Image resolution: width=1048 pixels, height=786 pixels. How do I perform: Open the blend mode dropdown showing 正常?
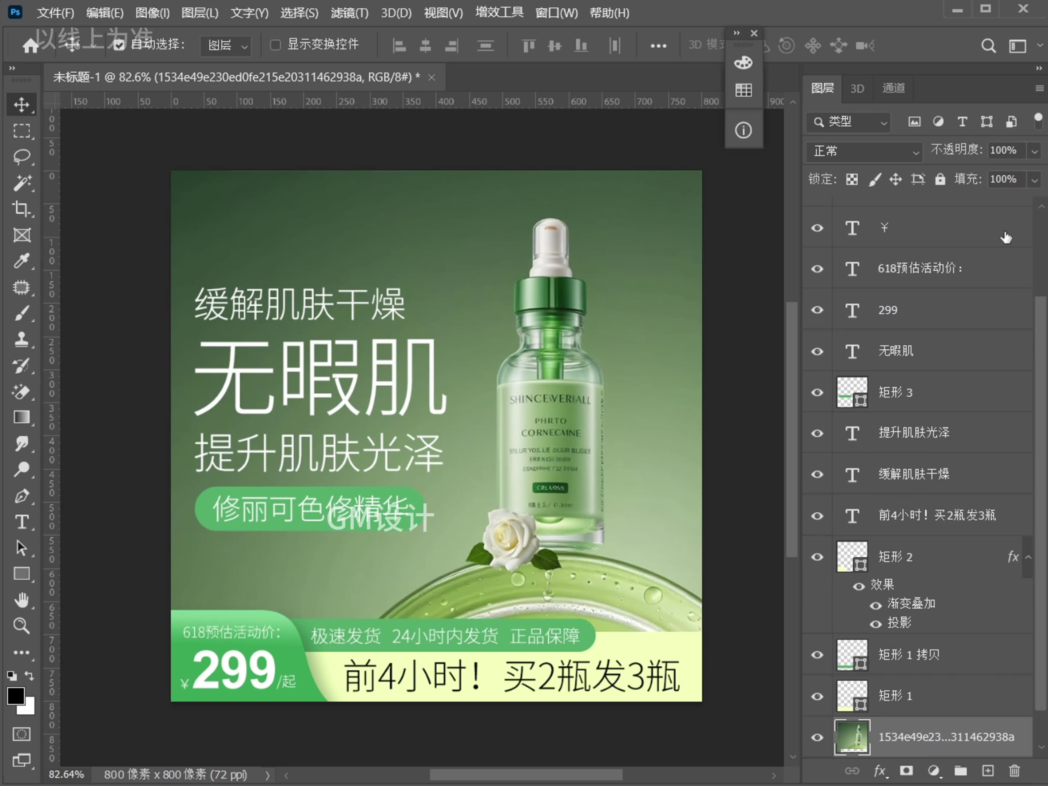coord(863,152)
